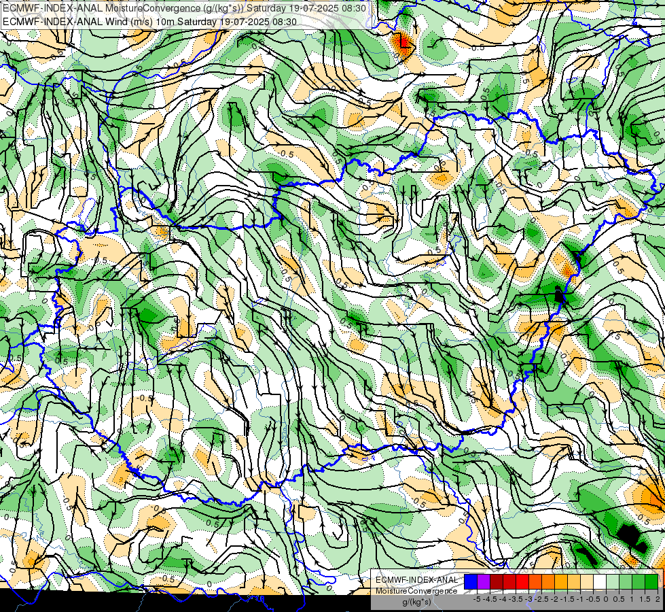The width and height of the screenshot is (665, 612).
Task: Click the legend label ECMWF-INDEX-ANAL
Action: click(x=417, y=580)
